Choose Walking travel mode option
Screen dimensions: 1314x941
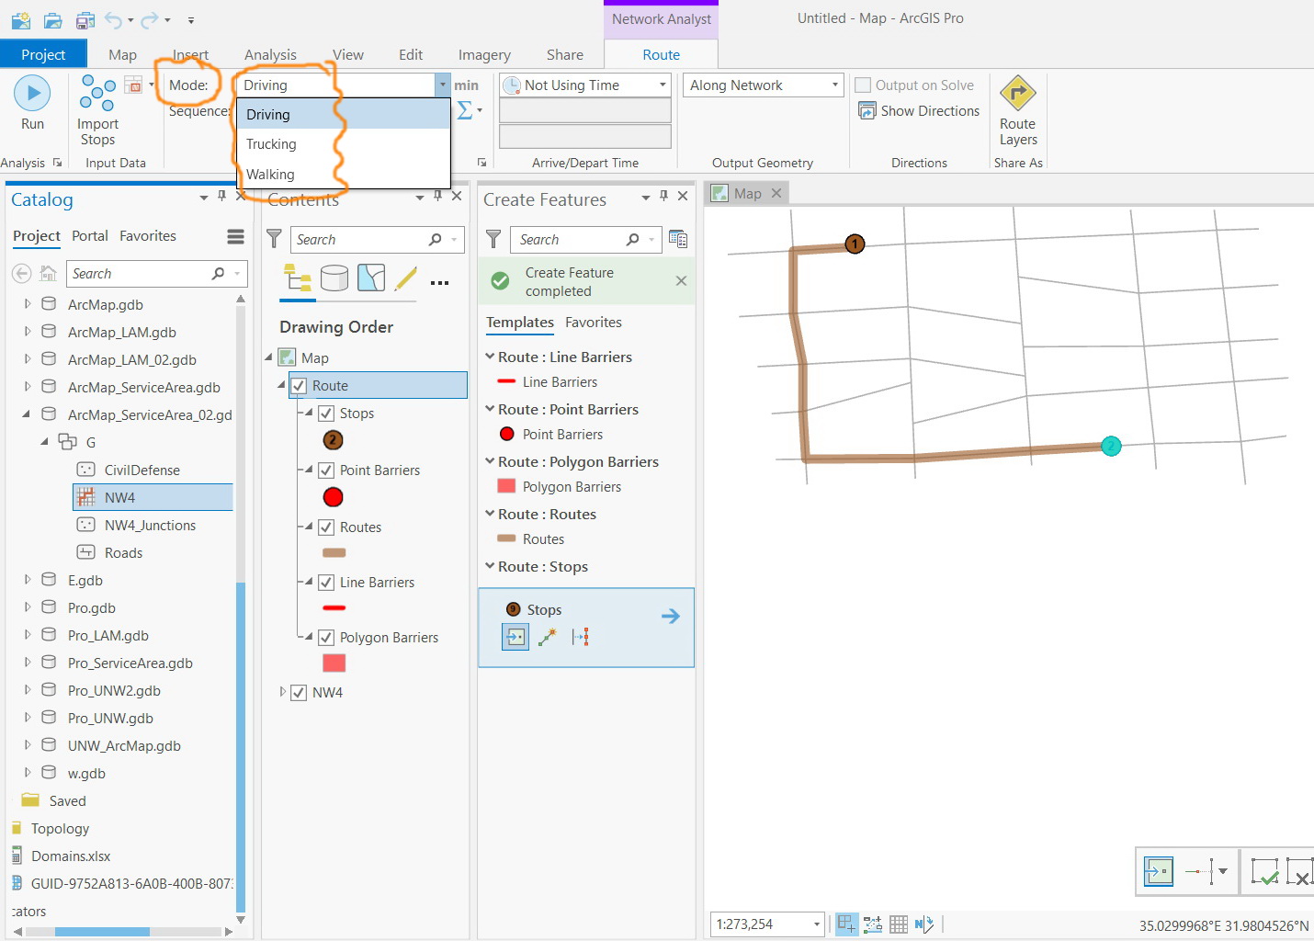point(345,174)
